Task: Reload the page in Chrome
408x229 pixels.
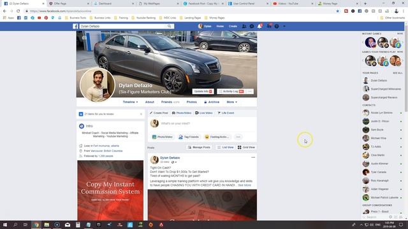Action: [18, 11]
